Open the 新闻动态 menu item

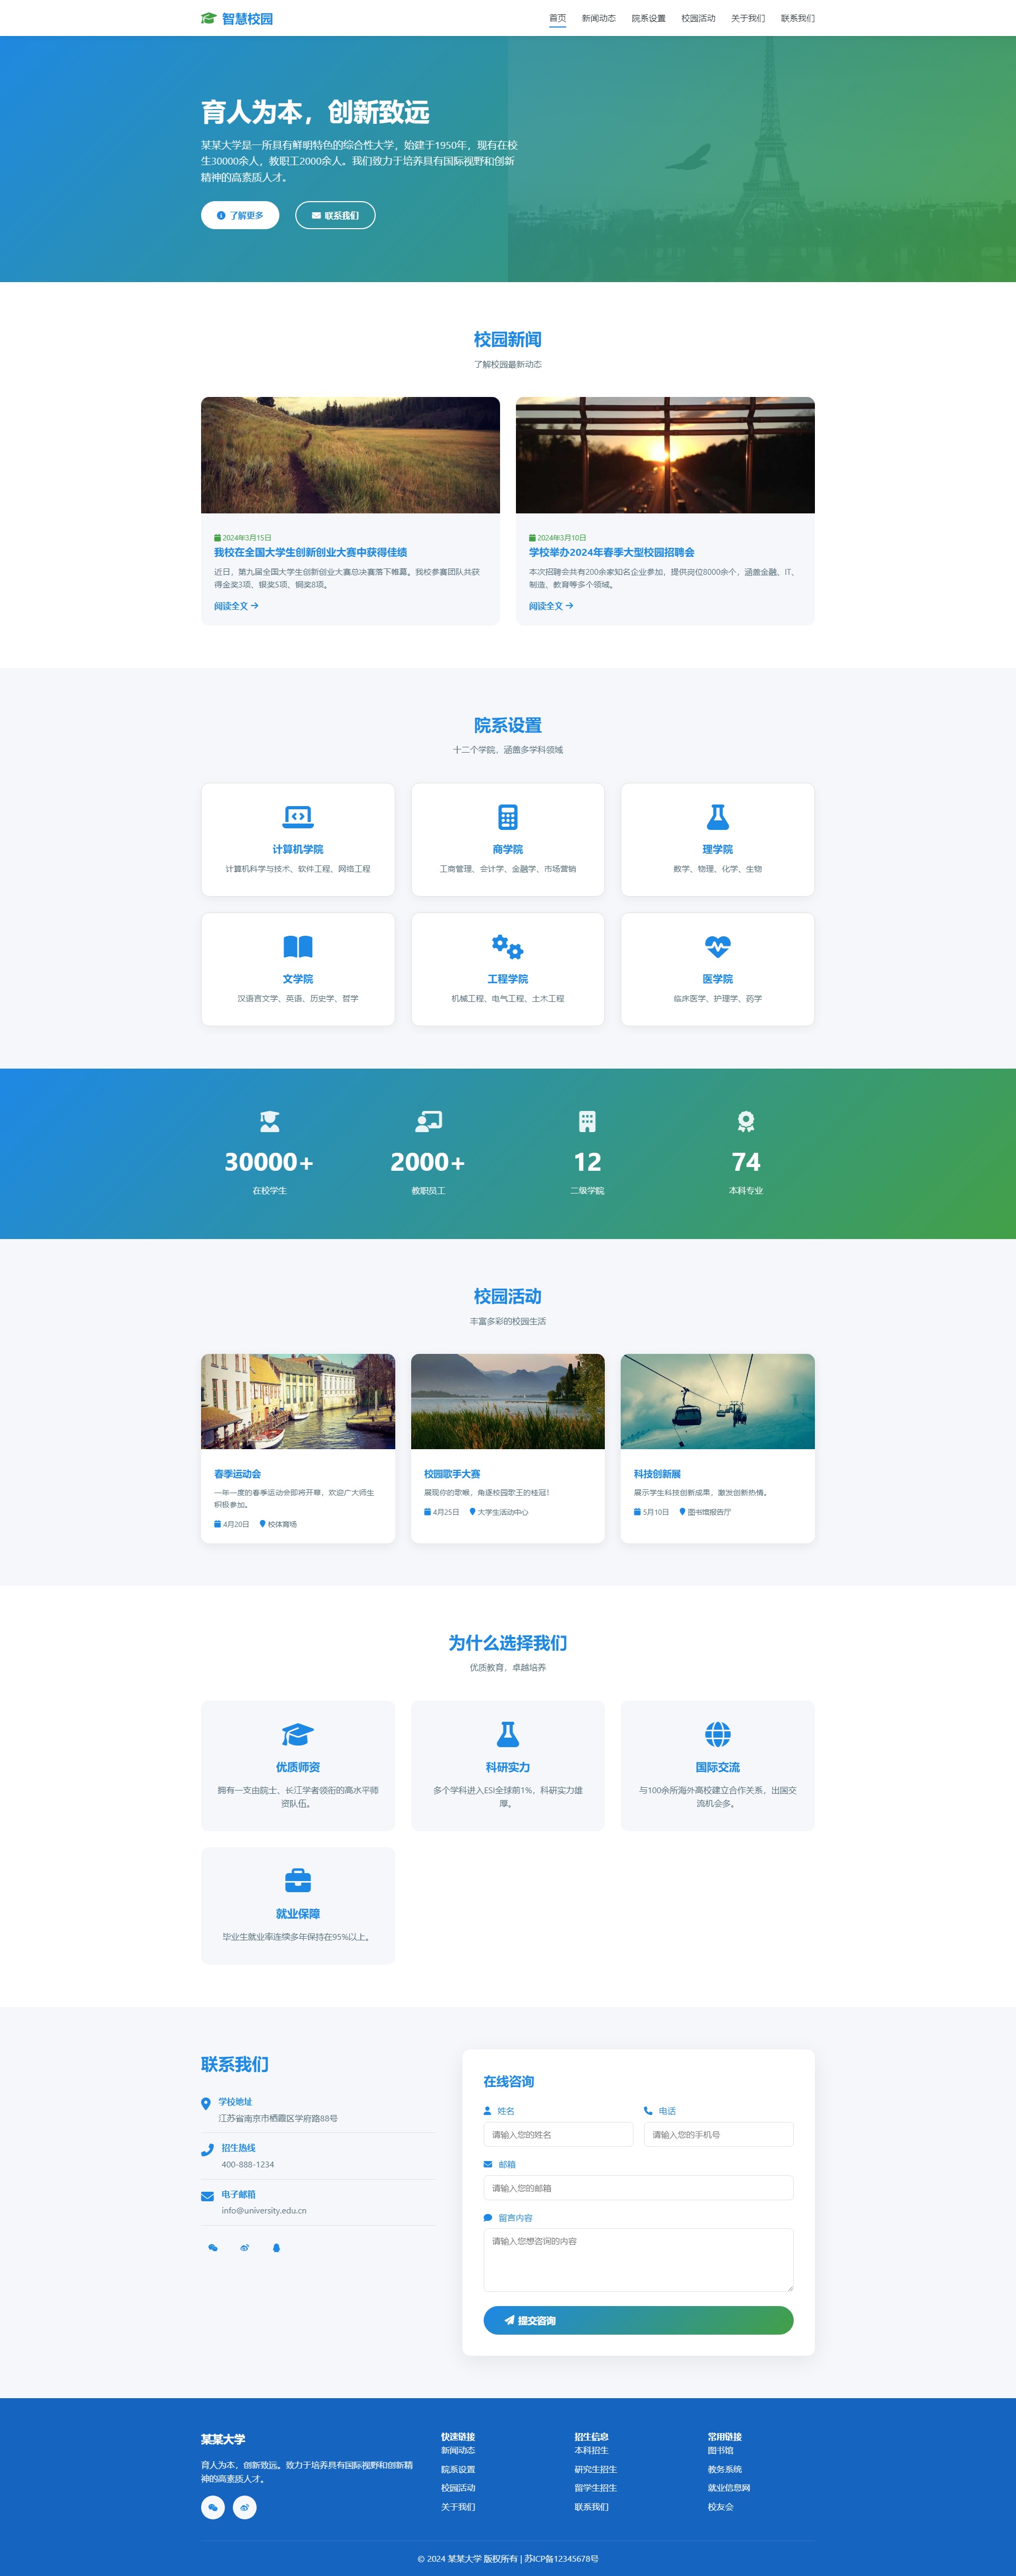click(598, 18)
